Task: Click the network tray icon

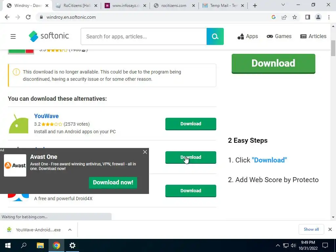Action: (x=286, y=245)
